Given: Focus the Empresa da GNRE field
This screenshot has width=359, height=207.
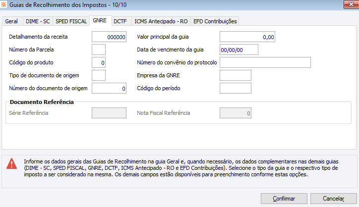Looking at the screenshot, I should (235, 75).
